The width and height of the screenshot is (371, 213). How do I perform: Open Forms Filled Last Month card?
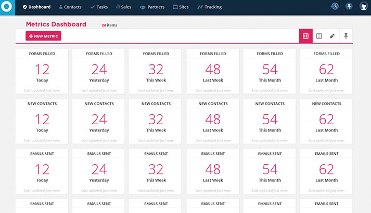[x=326, y=71]
